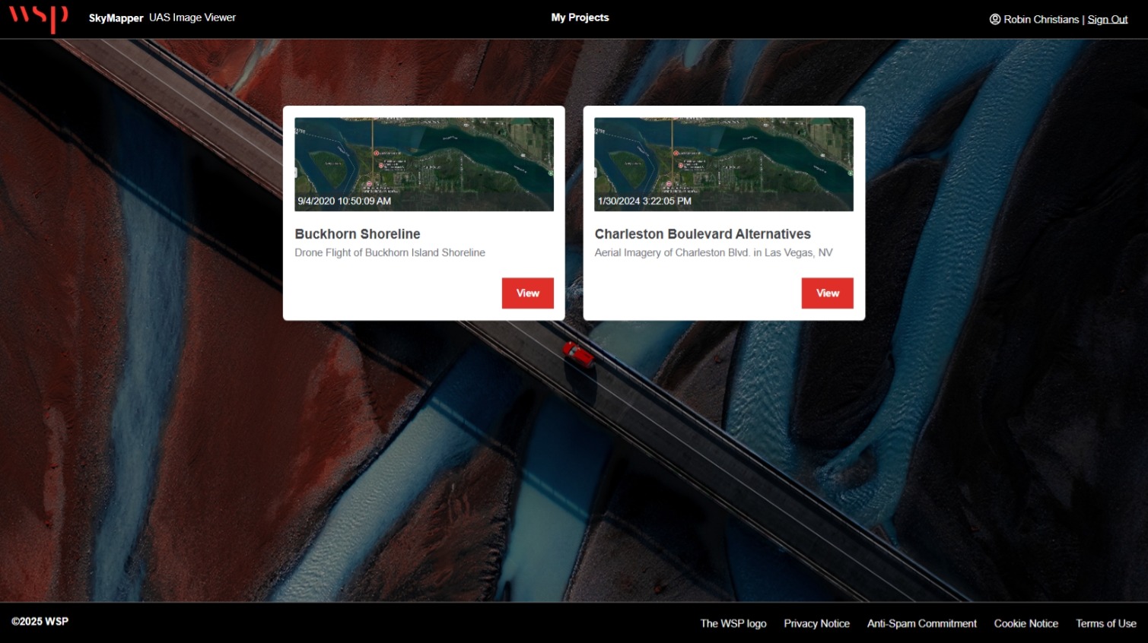Open the Privacy Notice link

(816, 623)
